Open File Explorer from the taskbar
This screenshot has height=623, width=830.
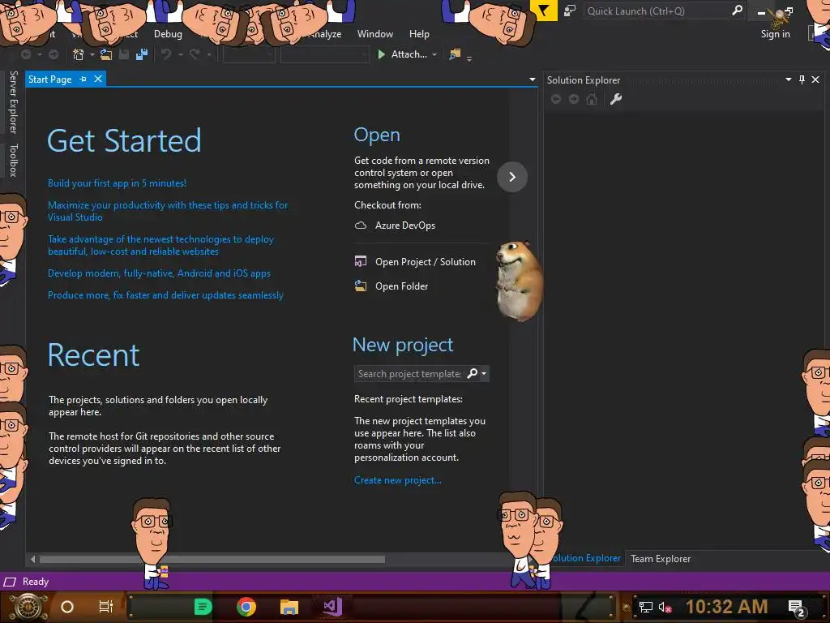tap(289, 607)
